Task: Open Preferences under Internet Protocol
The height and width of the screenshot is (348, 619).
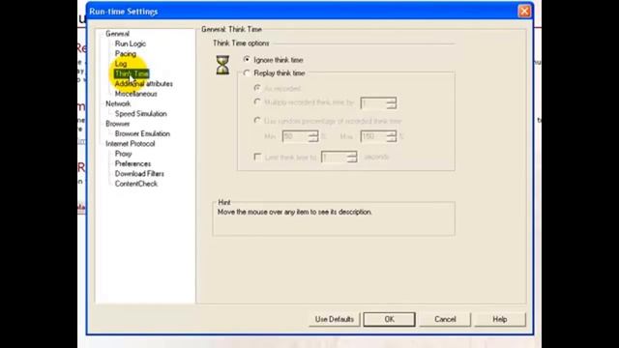Action: (133, 163)
